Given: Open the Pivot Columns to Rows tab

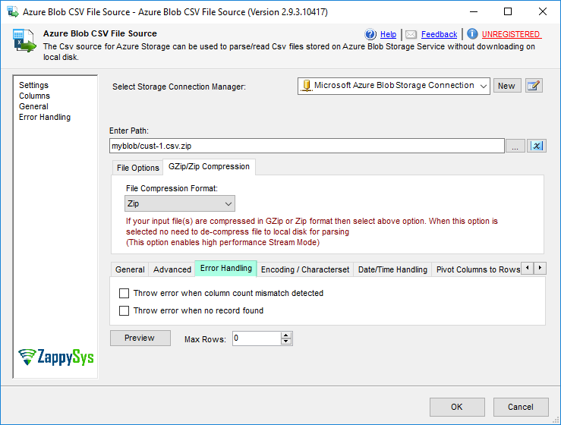Looking at the screenshot, I should coord(478,269).
